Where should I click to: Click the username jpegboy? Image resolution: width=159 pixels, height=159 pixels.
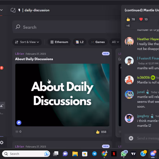click(x=143, y=116)
